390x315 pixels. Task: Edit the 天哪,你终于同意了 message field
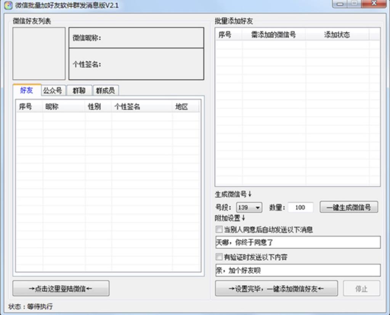[298, 243]
